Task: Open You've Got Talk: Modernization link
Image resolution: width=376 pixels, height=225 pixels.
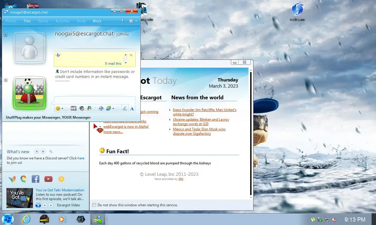Action: pyautogui.click(x=60, y=190)
